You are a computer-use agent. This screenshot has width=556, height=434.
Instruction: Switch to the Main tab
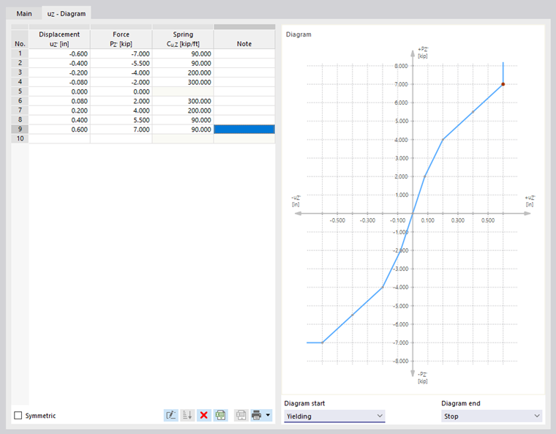pyautogui.click(x=24, y=13)
